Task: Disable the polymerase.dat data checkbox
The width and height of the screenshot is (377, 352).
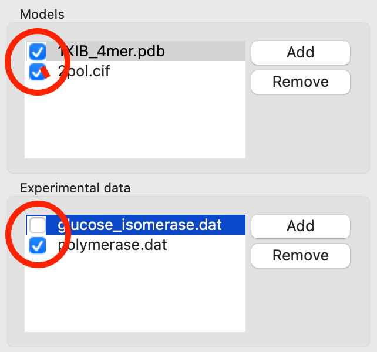Action: [38, 246]
